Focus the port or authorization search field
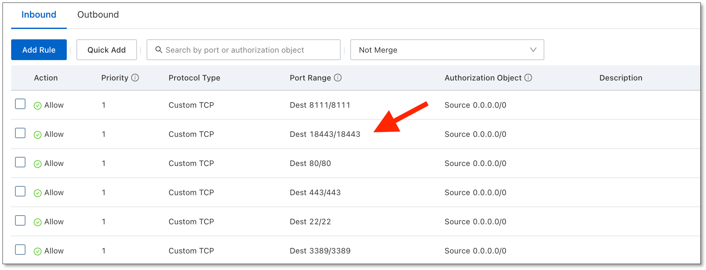 pos(248,50)
